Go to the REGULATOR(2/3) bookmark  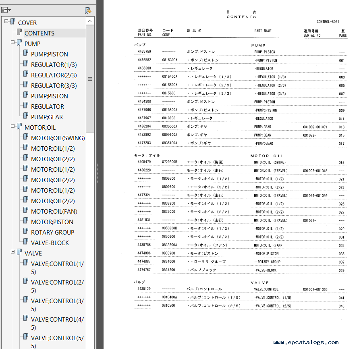(54, 75)
